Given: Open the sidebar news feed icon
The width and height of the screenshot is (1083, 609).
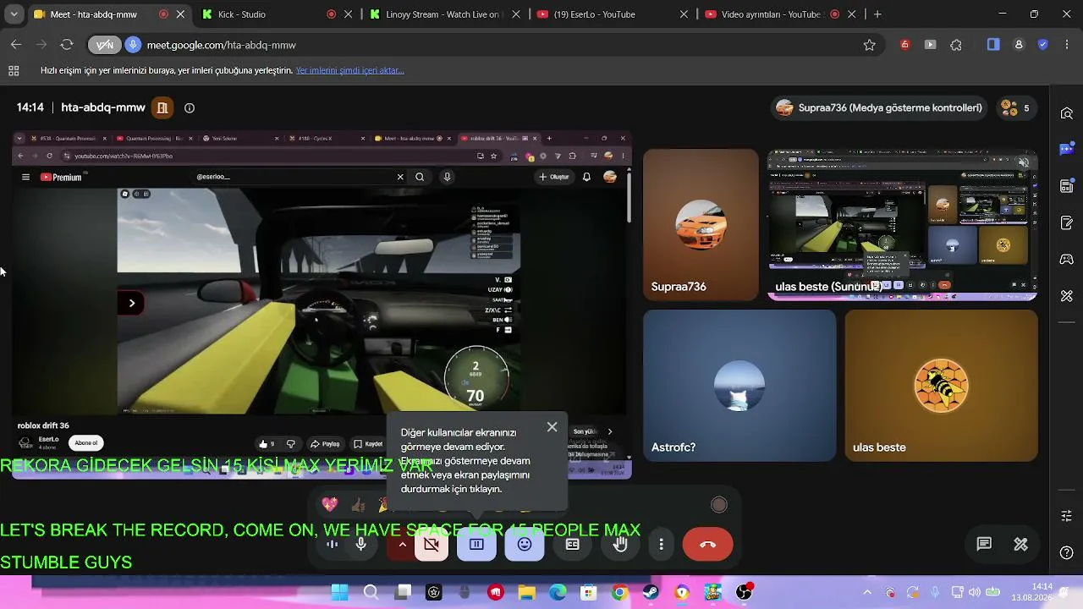Looking at the screenshot, I should (x=1067, y=186).
